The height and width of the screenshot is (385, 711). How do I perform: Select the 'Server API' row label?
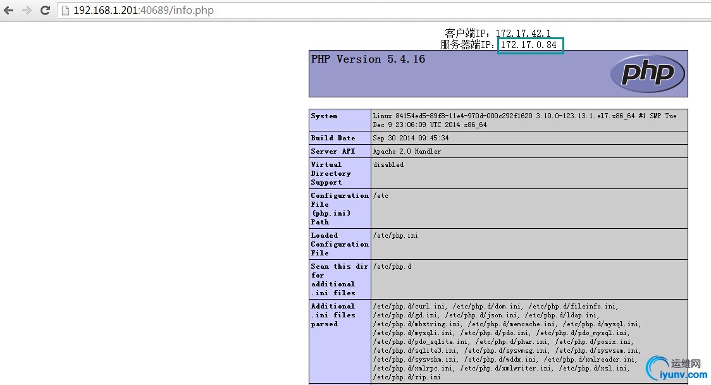point(333,151)
